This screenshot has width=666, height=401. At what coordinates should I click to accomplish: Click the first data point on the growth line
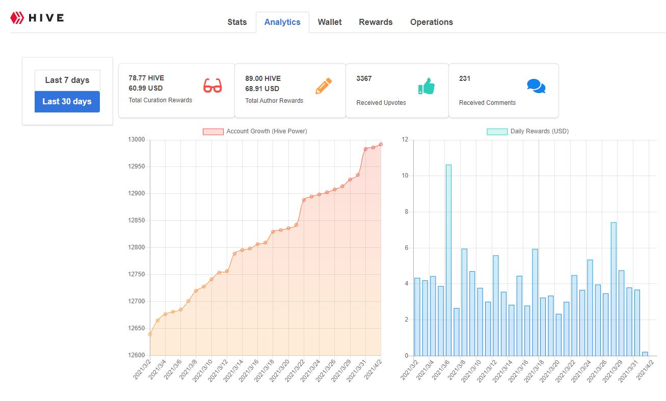[x=150, y=334]
